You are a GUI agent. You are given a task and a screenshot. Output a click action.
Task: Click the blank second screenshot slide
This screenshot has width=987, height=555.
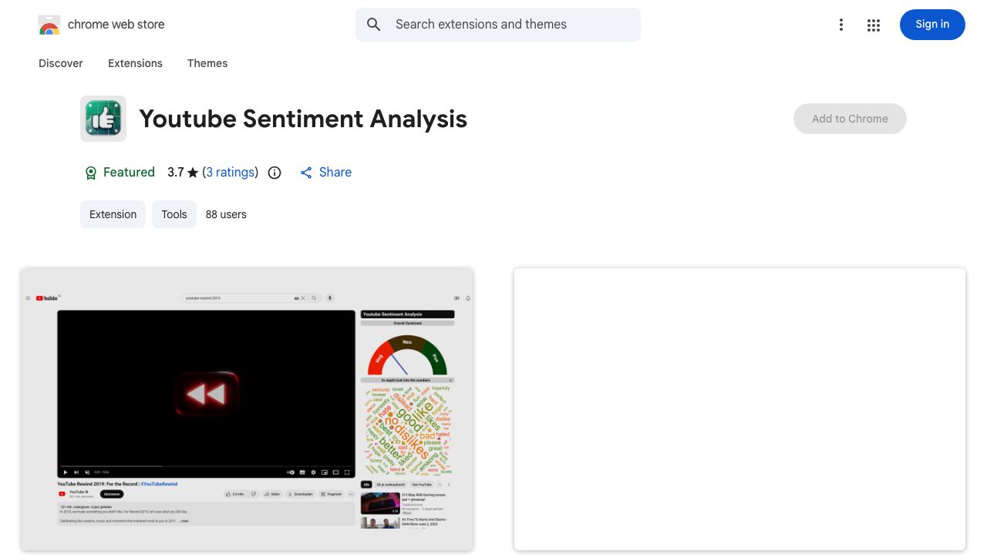click(739, 409)
